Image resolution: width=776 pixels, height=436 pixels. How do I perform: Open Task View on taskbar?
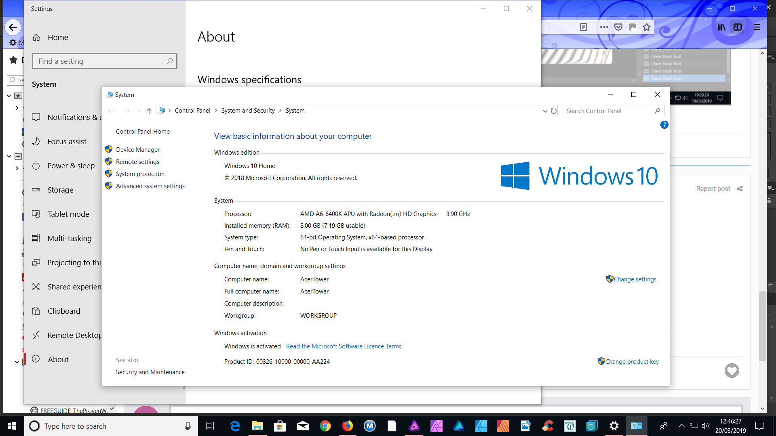click(210, 426)
